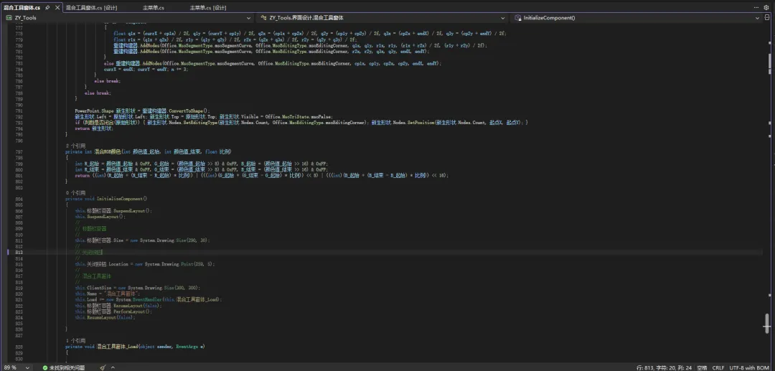Click the this.ResumeLayout(false) line

[x=105, y=317]
